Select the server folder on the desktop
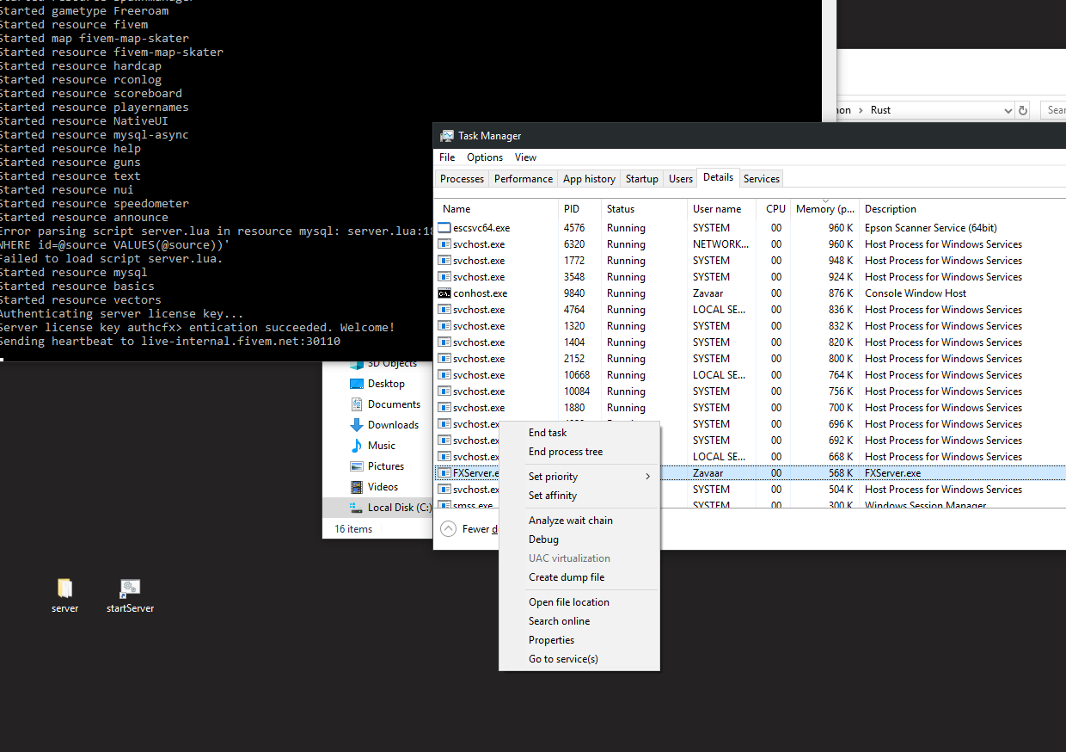The width and height of the screenshot is (1066, 752). (x=64, y=595)
